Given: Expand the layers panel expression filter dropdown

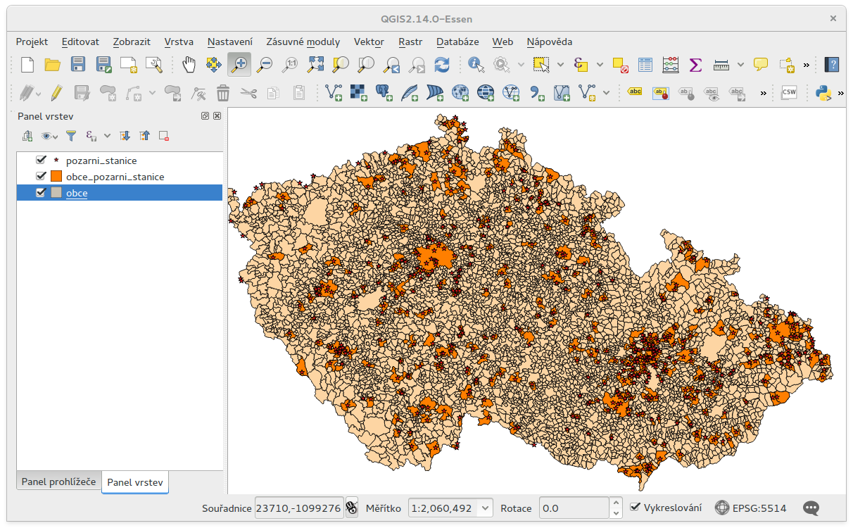Looking at the screenshot, I should point(107,136).
